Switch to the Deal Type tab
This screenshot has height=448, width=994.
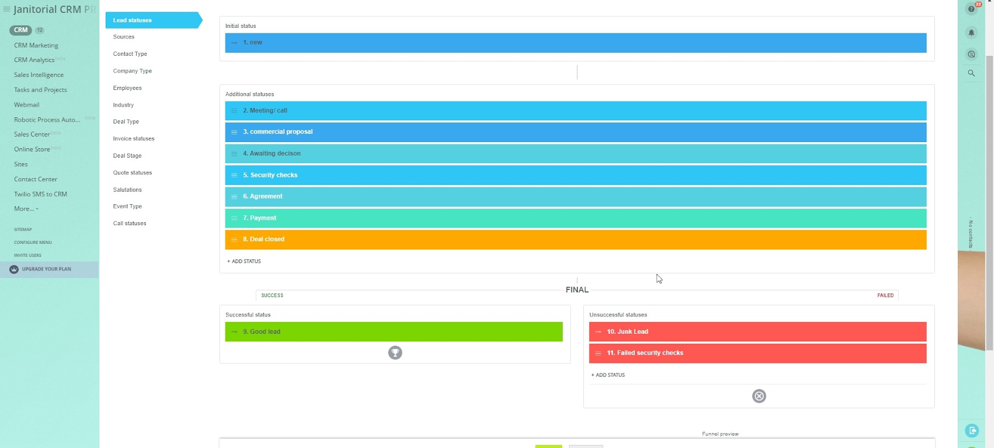pyautogui.click(x=126, y=122)
